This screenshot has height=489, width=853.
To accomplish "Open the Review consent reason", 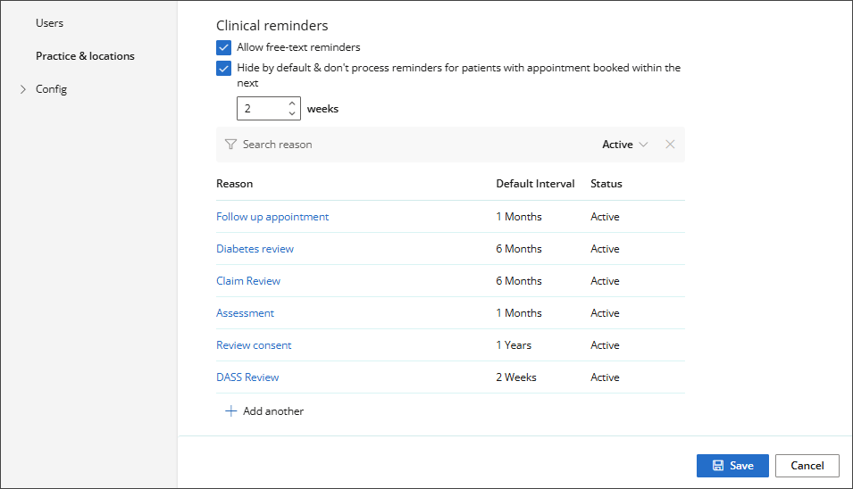I will tap(254, 345).
